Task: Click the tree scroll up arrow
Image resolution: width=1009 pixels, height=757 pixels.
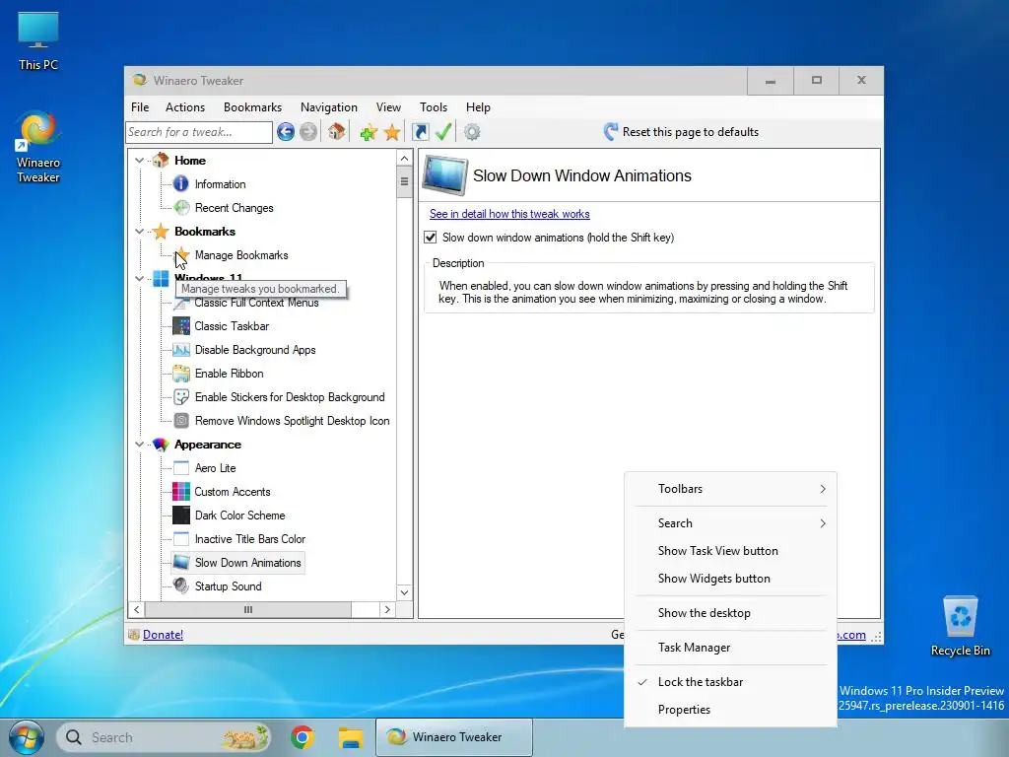Action: click(x=404, y=159)
